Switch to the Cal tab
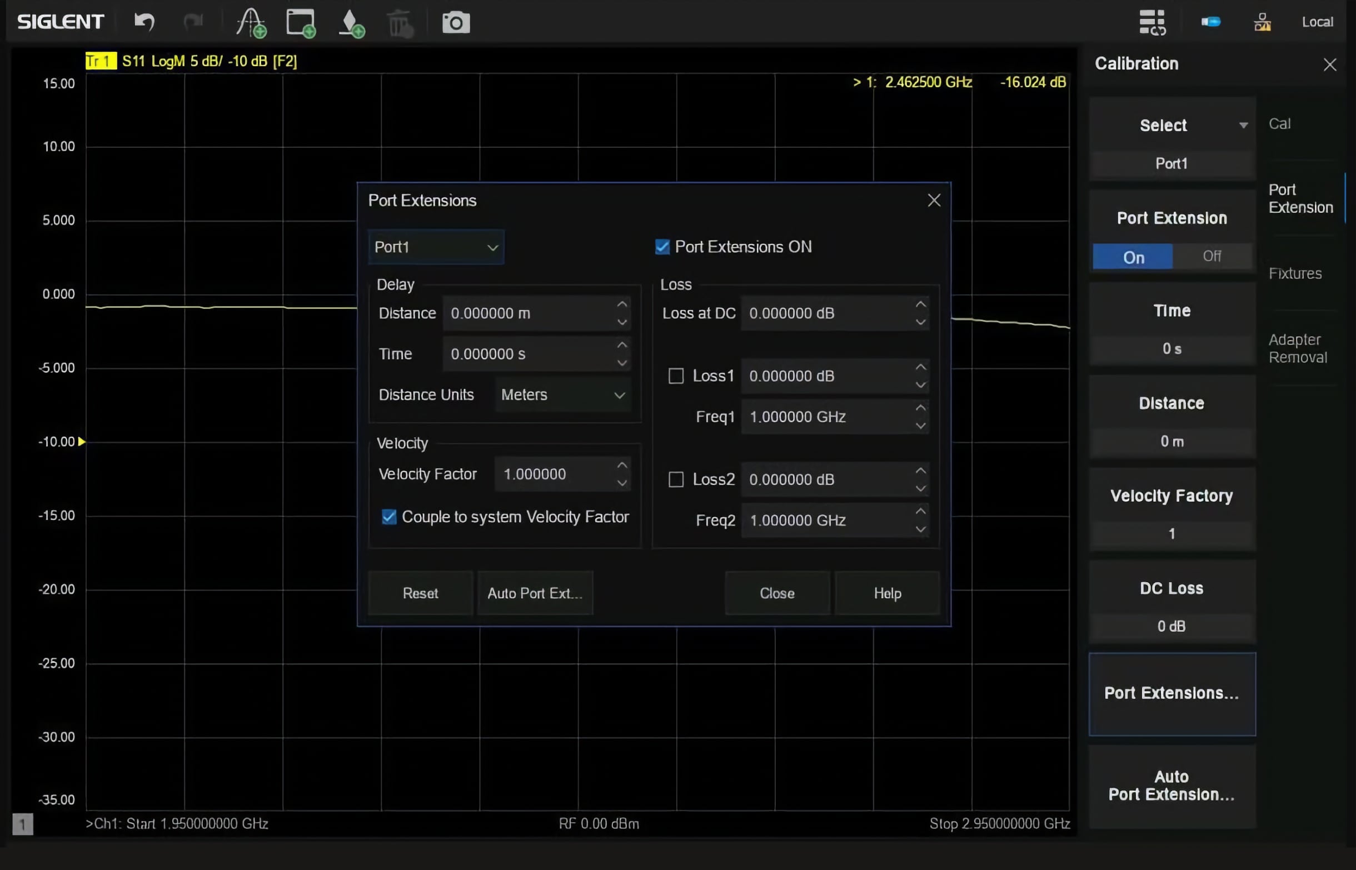This screenshot has height=870, width=1356. pyautogui.click(x=1280, y=124)
